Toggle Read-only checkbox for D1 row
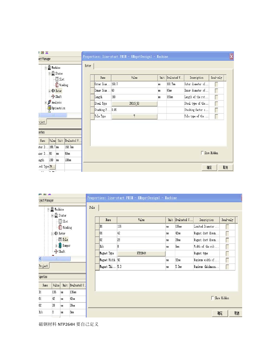 227,227
